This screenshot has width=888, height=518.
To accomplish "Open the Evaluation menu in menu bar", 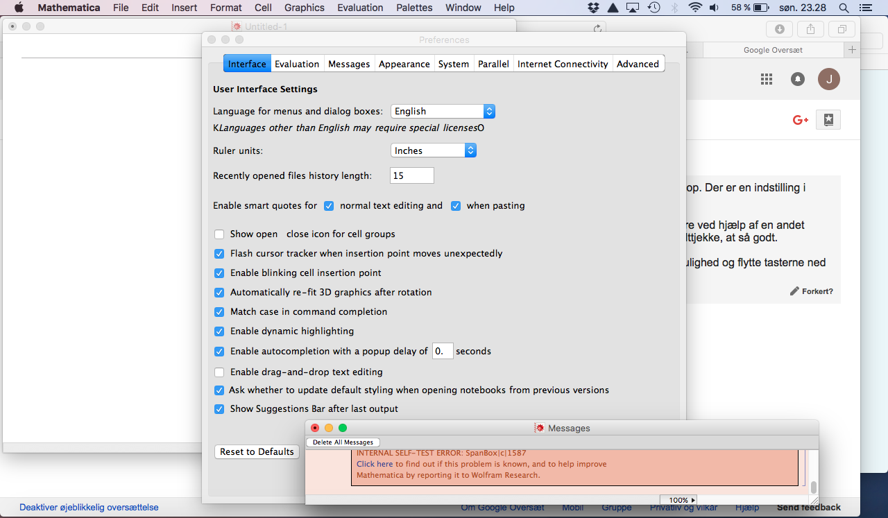I will click(360, 8).
